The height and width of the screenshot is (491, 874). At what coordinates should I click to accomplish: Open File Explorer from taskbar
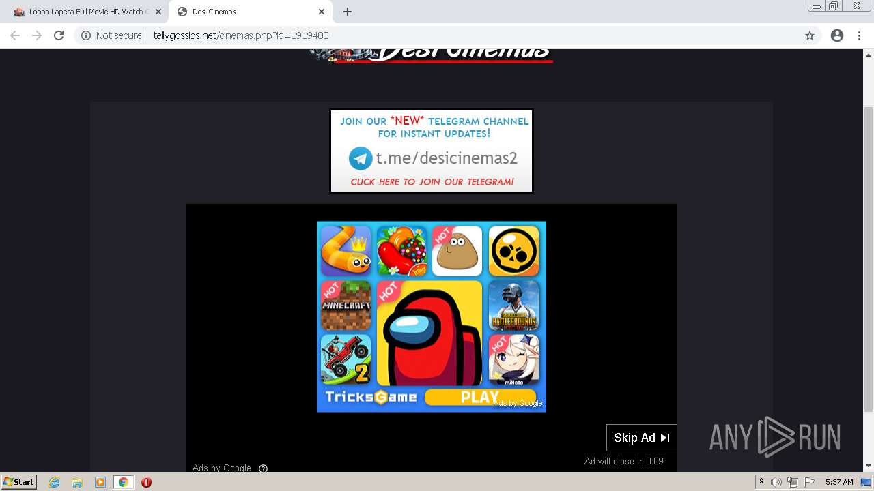coord(77,482)
